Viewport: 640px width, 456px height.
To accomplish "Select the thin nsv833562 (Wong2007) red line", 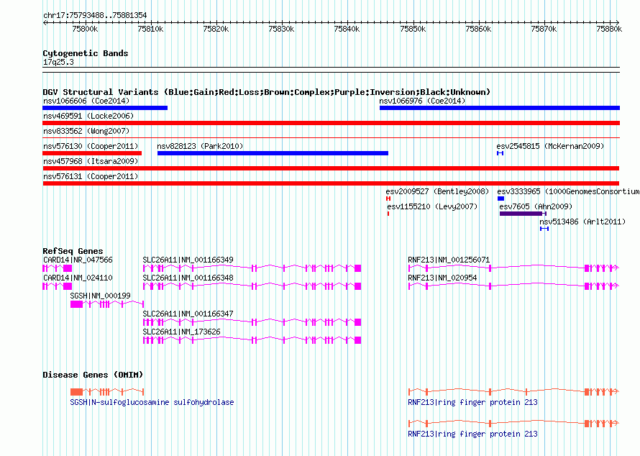I will (331, 138).
